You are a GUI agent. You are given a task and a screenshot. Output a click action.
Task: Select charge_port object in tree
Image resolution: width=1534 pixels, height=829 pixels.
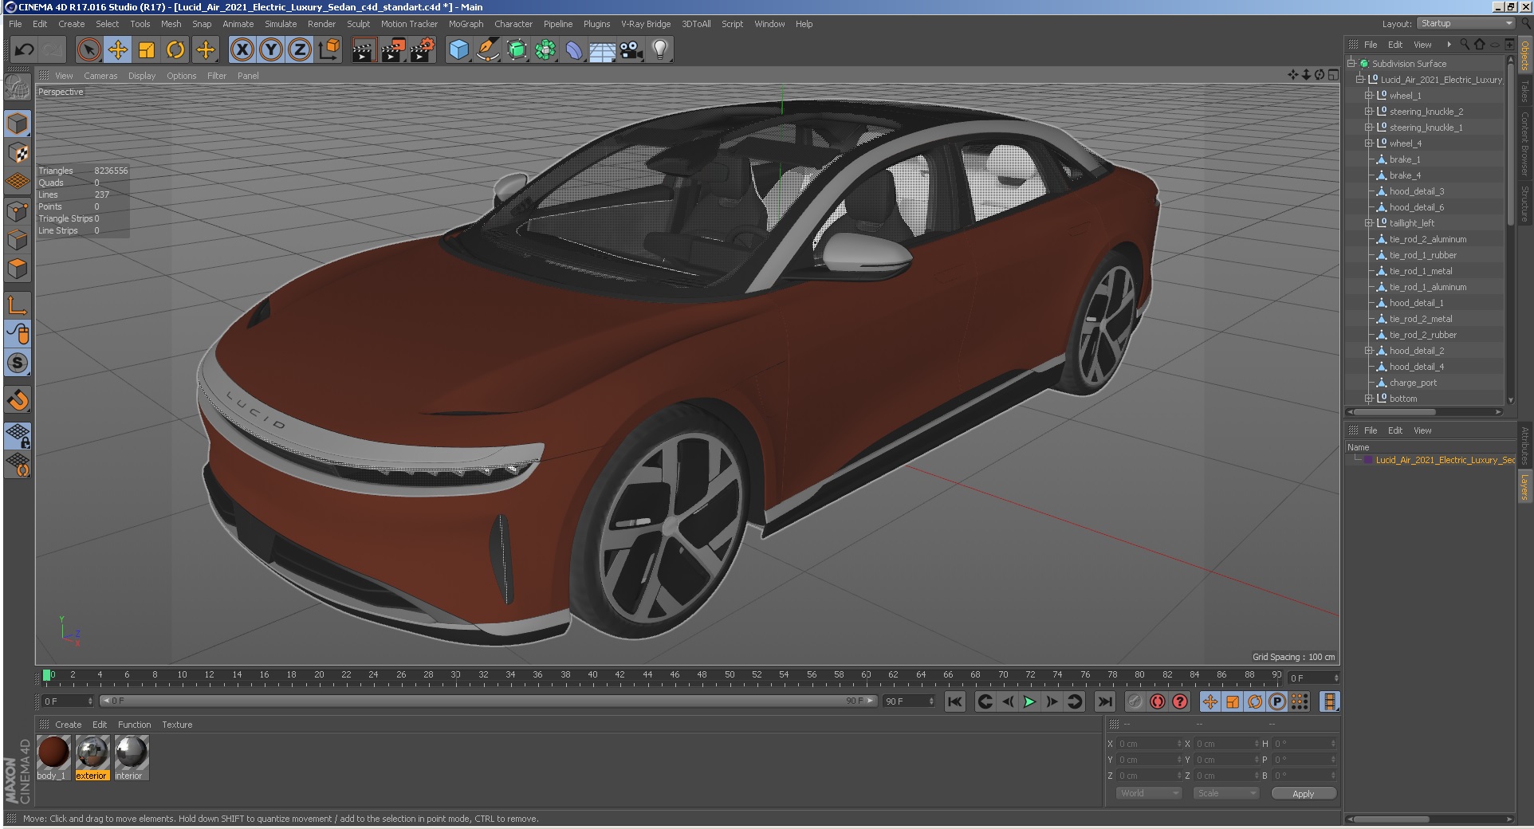point(1413,383)
